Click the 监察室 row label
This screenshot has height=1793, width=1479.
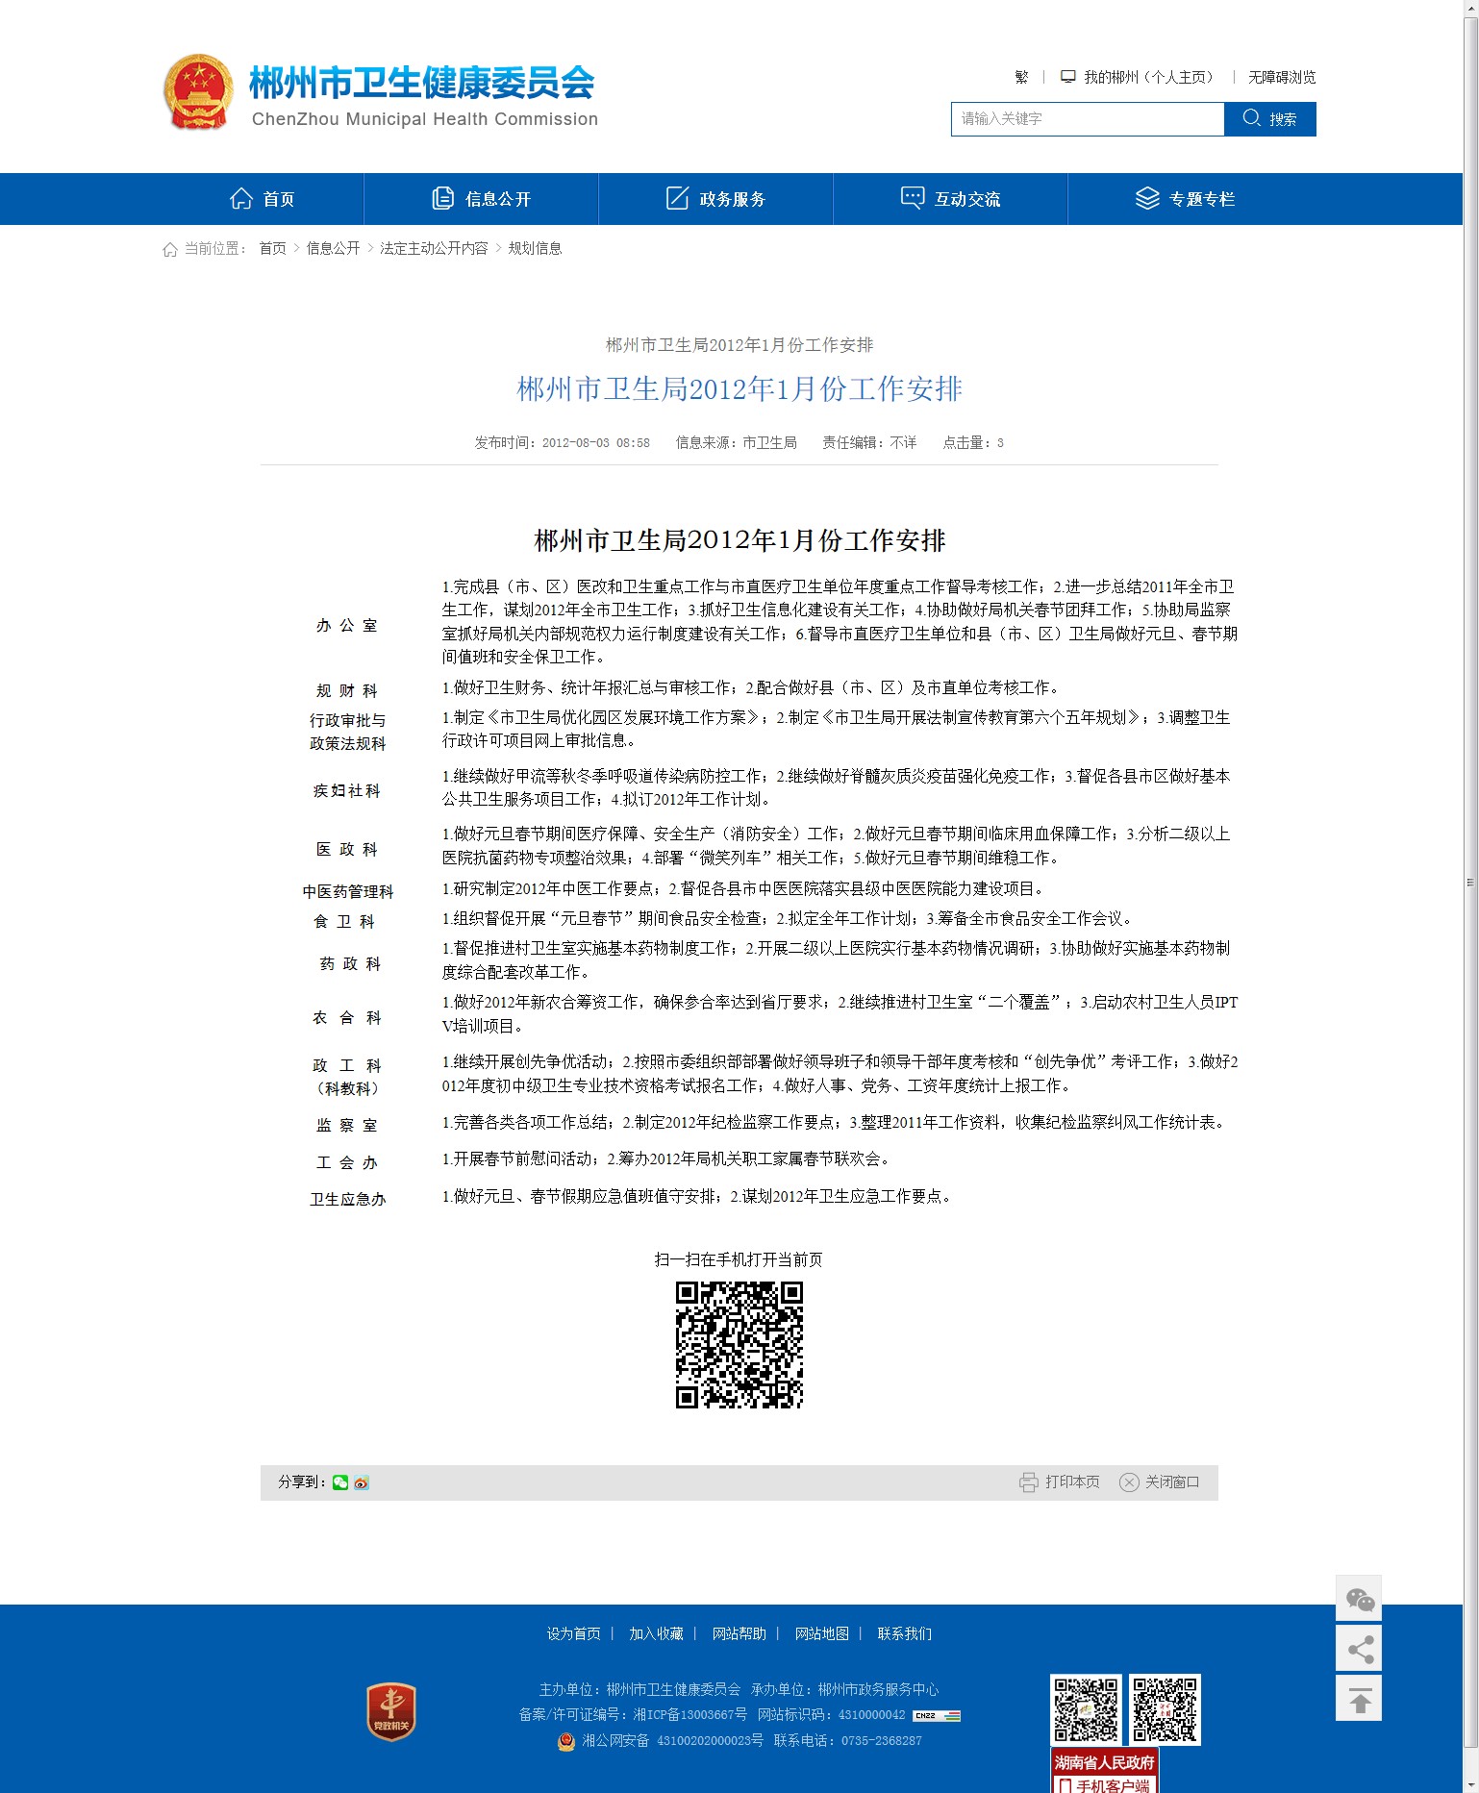(x=347, y=1125)
